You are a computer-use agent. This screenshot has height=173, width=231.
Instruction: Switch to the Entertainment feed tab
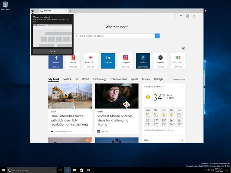(x=119, y=79)
